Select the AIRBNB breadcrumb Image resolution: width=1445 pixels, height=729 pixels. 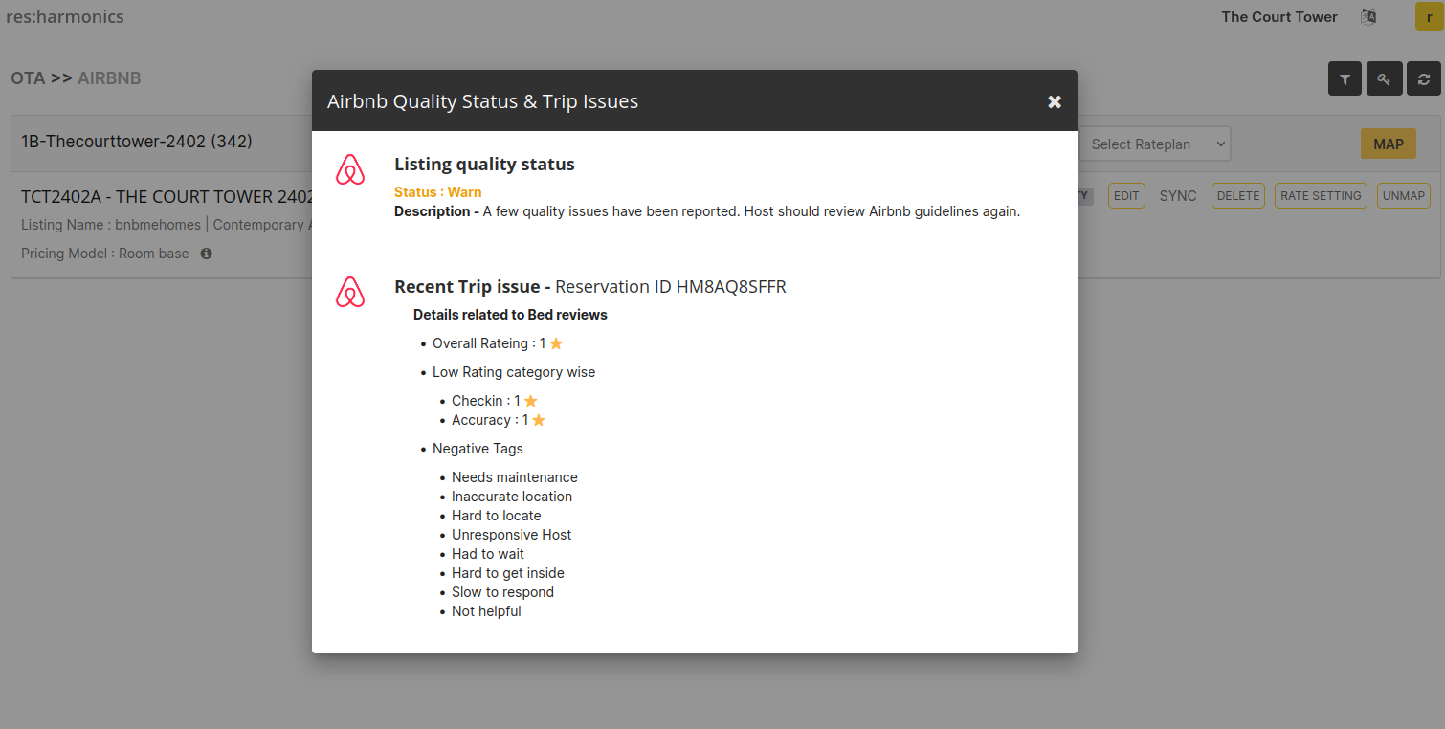point(109,78)
